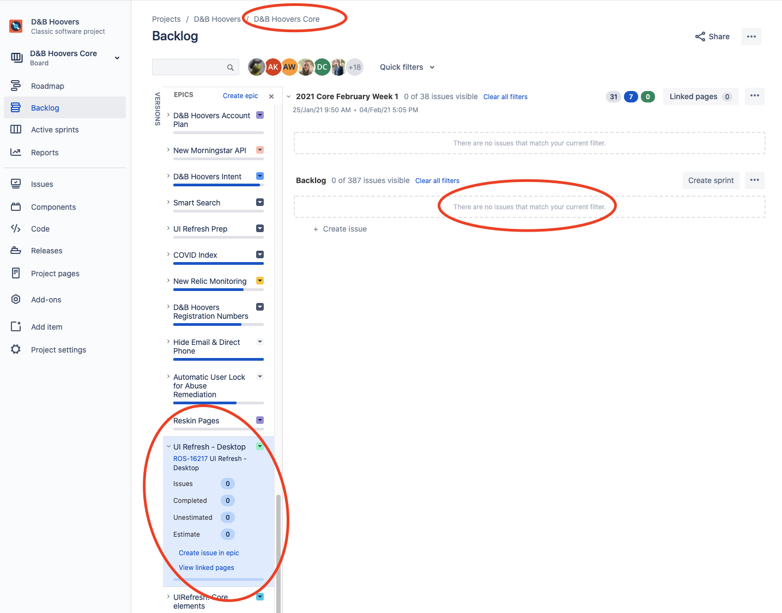Screen dimensions: 782x613
Task: Open the ROS-16217 issue link
Action: point(190,459)
